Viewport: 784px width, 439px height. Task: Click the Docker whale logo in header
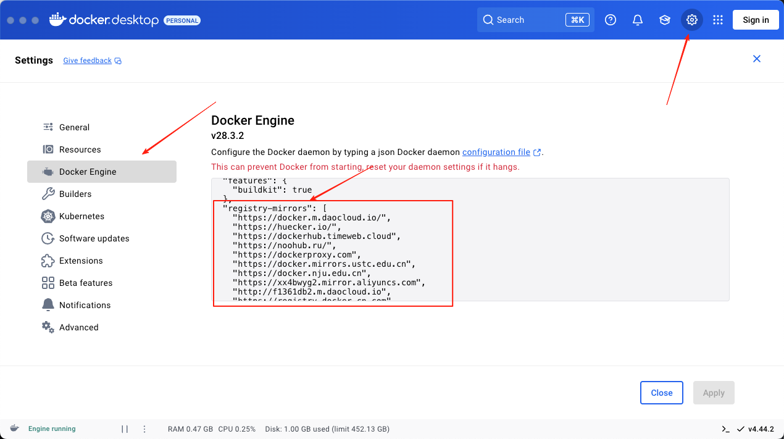[x=57, y=20]
